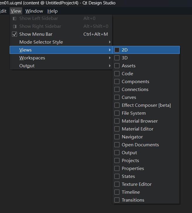Show the Connections view
Screen dimensions: 192x213
(x=135, y=90)
